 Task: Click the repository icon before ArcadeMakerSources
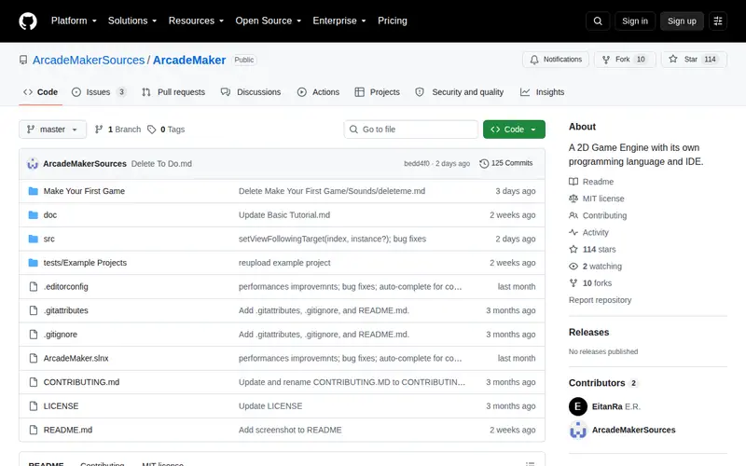coord(23,60)
